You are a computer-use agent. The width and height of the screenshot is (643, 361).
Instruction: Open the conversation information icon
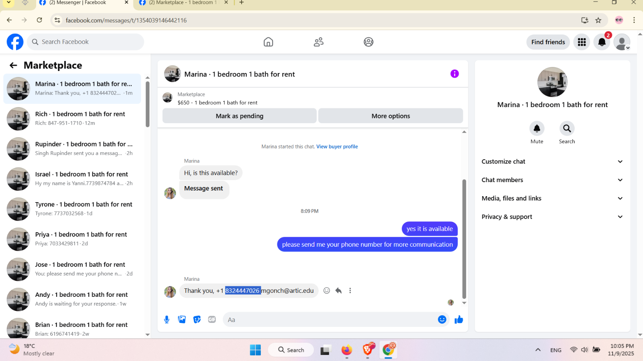tap(455, 74)
